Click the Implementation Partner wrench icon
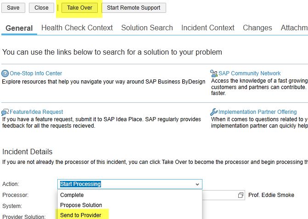This screenshot has width=308, height=219. click(x=214, y=112)
